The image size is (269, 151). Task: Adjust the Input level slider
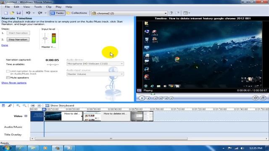coord(45,38)
